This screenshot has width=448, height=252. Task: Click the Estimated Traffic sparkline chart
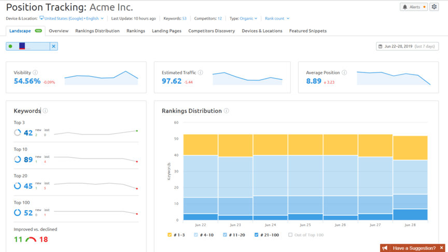click(247, 78)
